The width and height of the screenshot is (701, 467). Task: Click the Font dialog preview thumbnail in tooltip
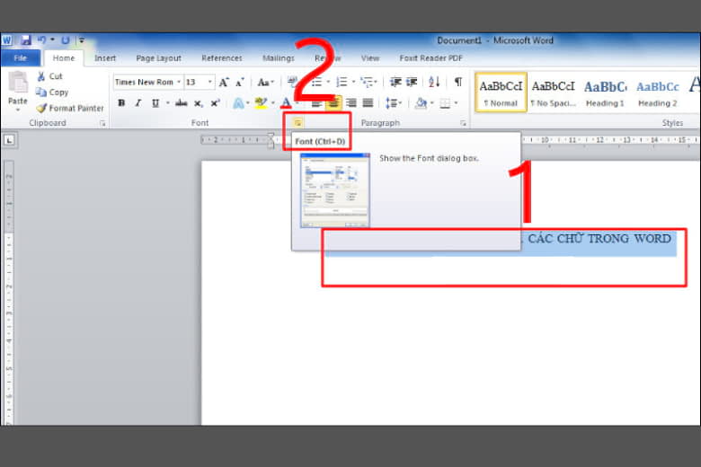click(x=335, y=190)
